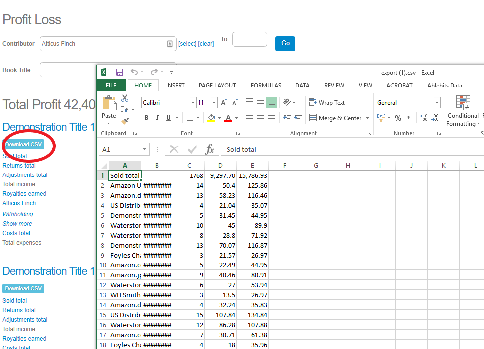Open the Font Color dropdown arrow

click(x=236, y=118)
